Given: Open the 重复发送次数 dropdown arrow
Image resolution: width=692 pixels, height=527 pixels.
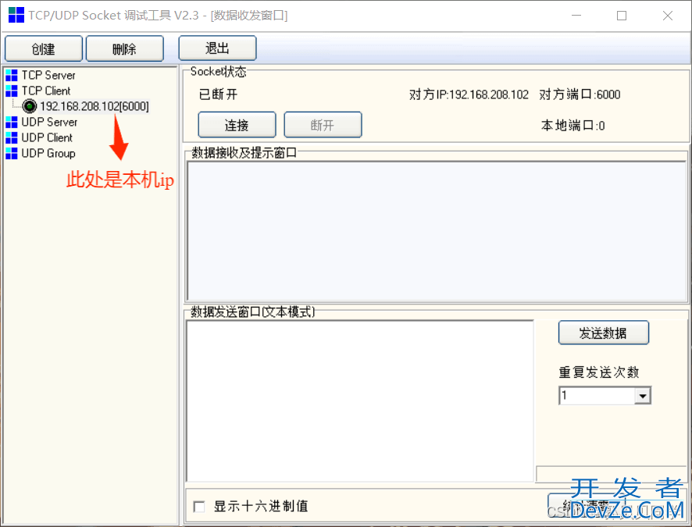Looking at the screenshot, I should click(x=643, y=396).
